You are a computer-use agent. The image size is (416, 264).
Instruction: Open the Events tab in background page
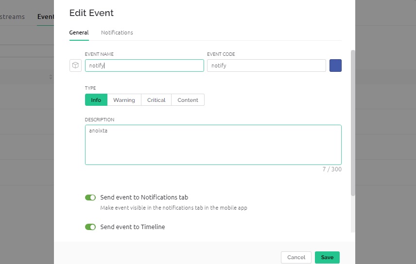(x=45, y=16)
